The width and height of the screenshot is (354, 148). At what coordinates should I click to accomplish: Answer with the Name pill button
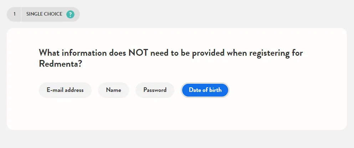pyautogui.click(x=114, y=90)
